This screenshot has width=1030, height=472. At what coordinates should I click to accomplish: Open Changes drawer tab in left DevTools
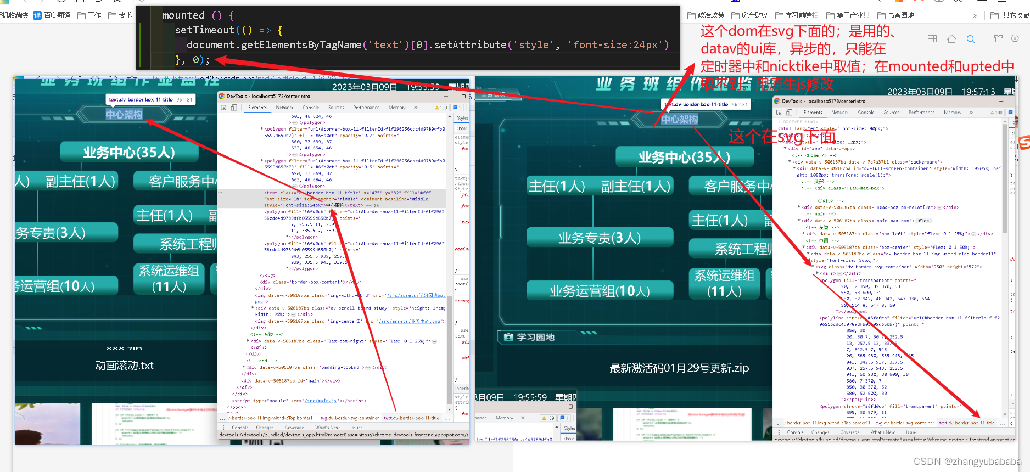pyautogui.click(x=265, y=428)
